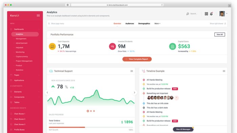Switch to the Overview tab

tap(117, 24)
